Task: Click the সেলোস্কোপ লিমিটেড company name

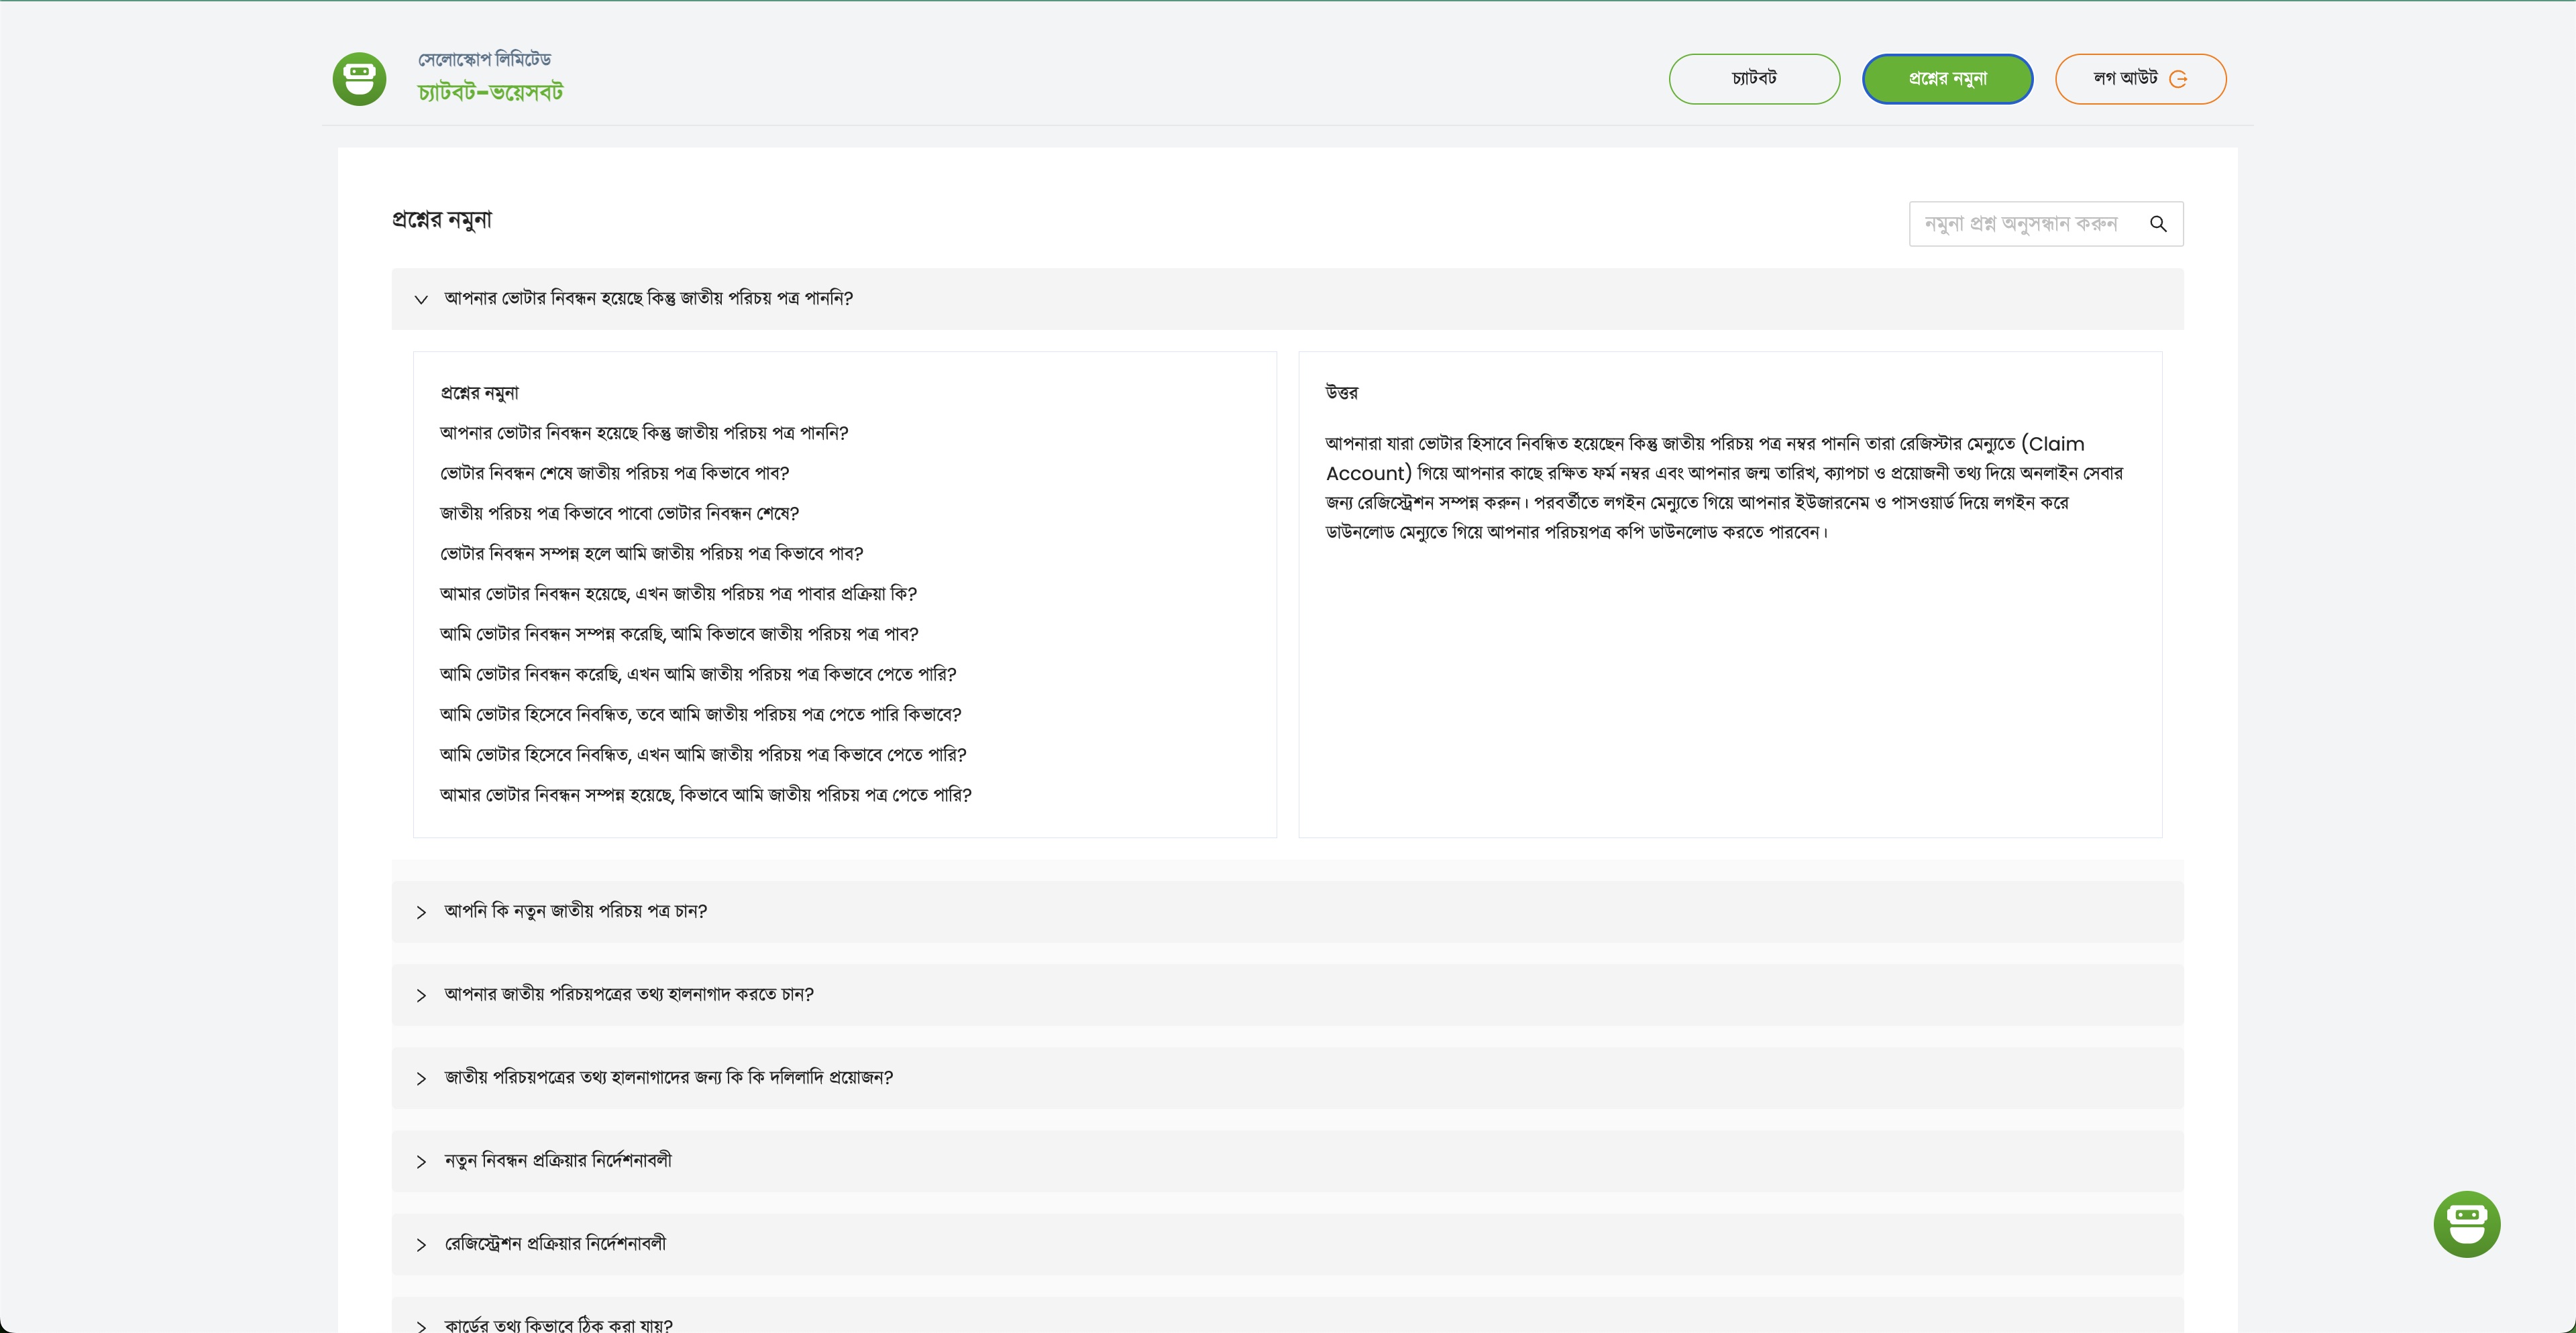Action: 484,60
